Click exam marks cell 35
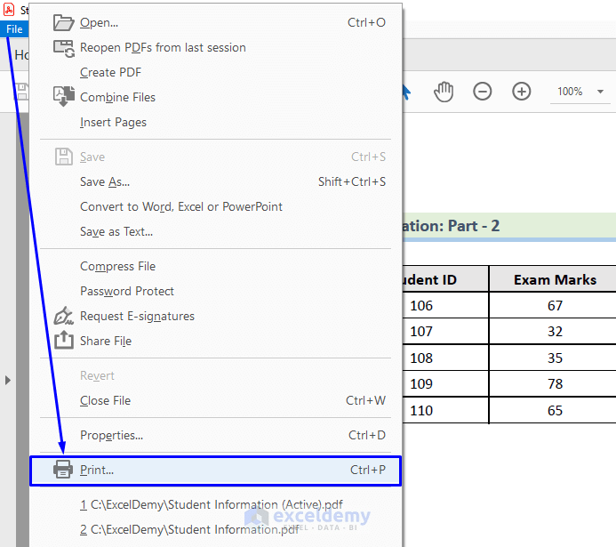616x547 pixels. [x=555, y=358]
